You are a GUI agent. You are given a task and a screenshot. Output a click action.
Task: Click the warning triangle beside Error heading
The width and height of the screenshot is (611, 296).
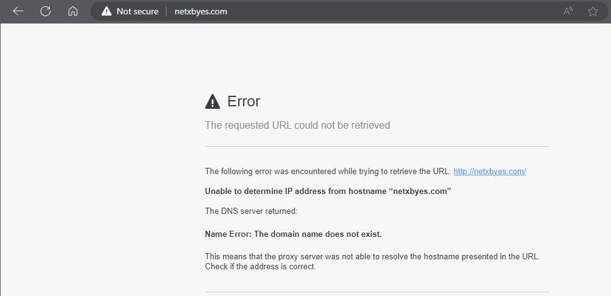pyautogui.click(x=213, y=101)
